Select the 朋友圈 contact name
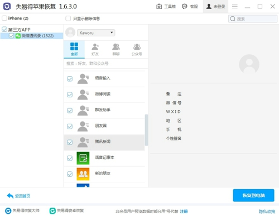The image size is (279, 216). (100, 125)
